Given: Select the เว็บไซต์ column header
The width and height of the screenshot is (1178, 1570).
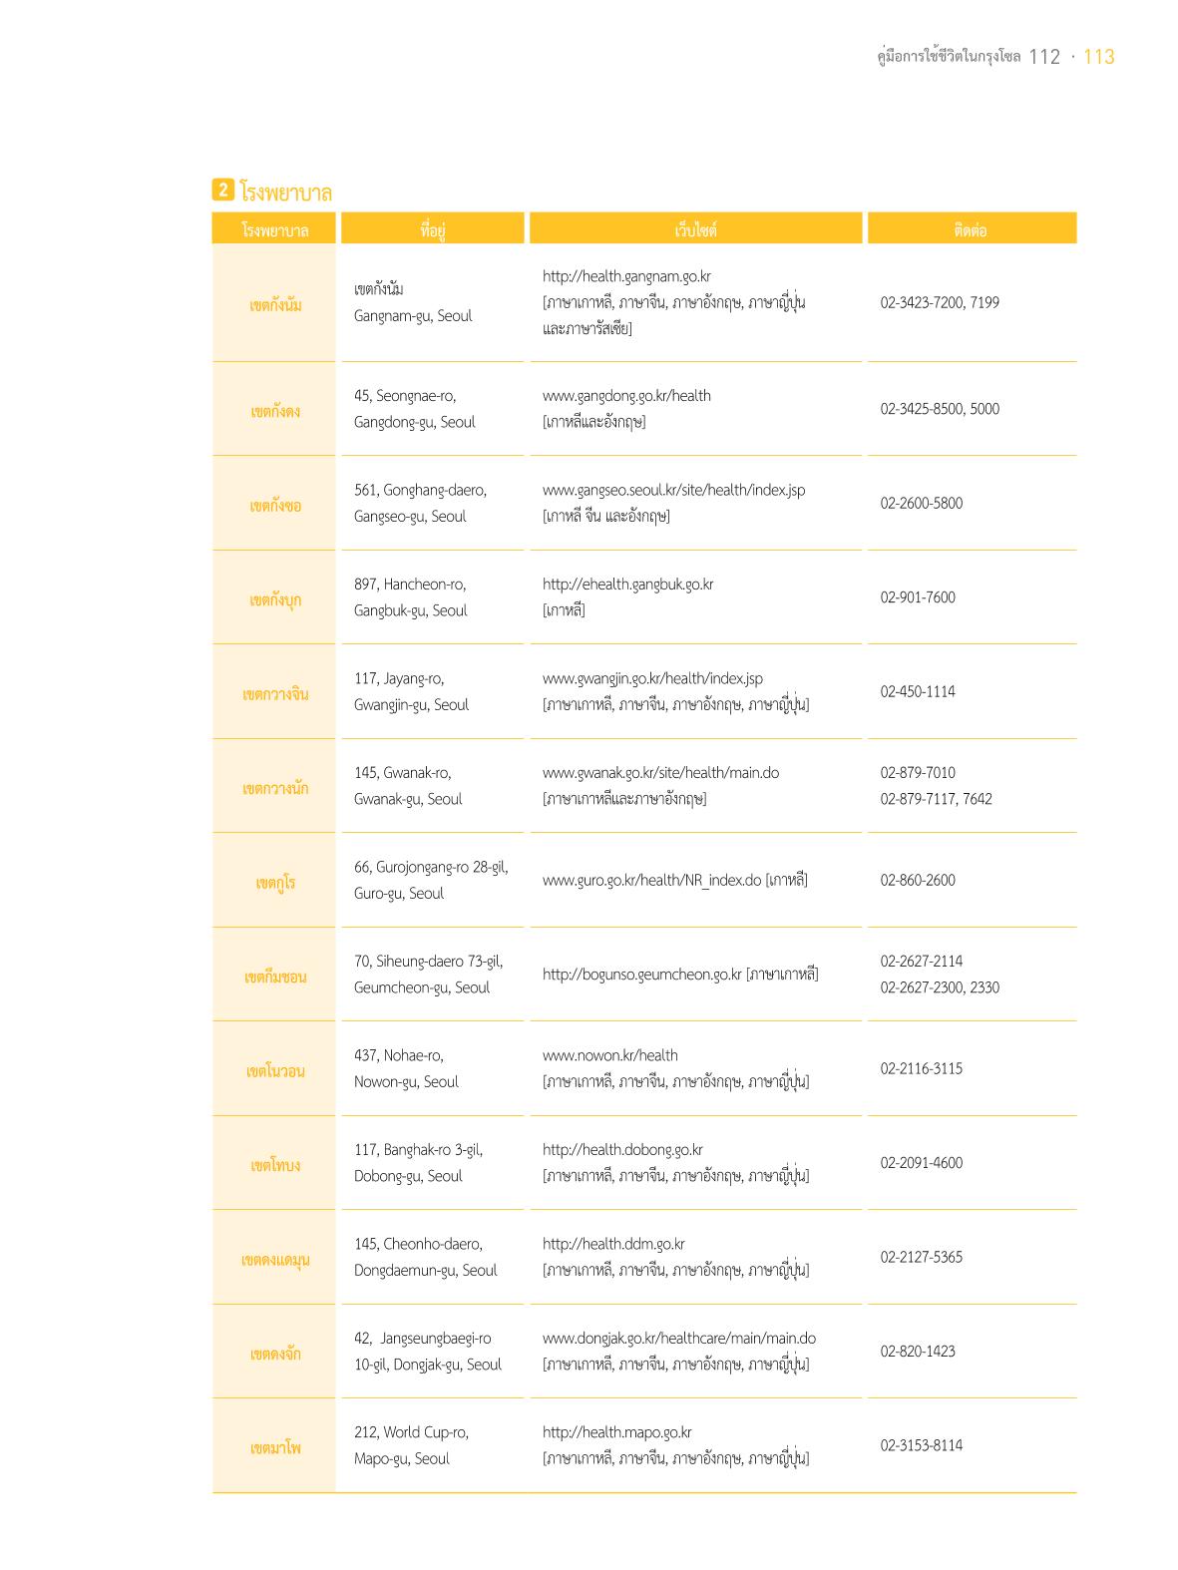Looking at the screenshot, I should pos(695,228).
